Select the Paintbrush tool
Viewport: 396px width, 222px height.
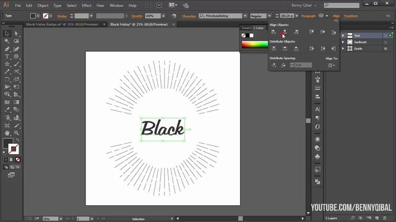[17, 64]
